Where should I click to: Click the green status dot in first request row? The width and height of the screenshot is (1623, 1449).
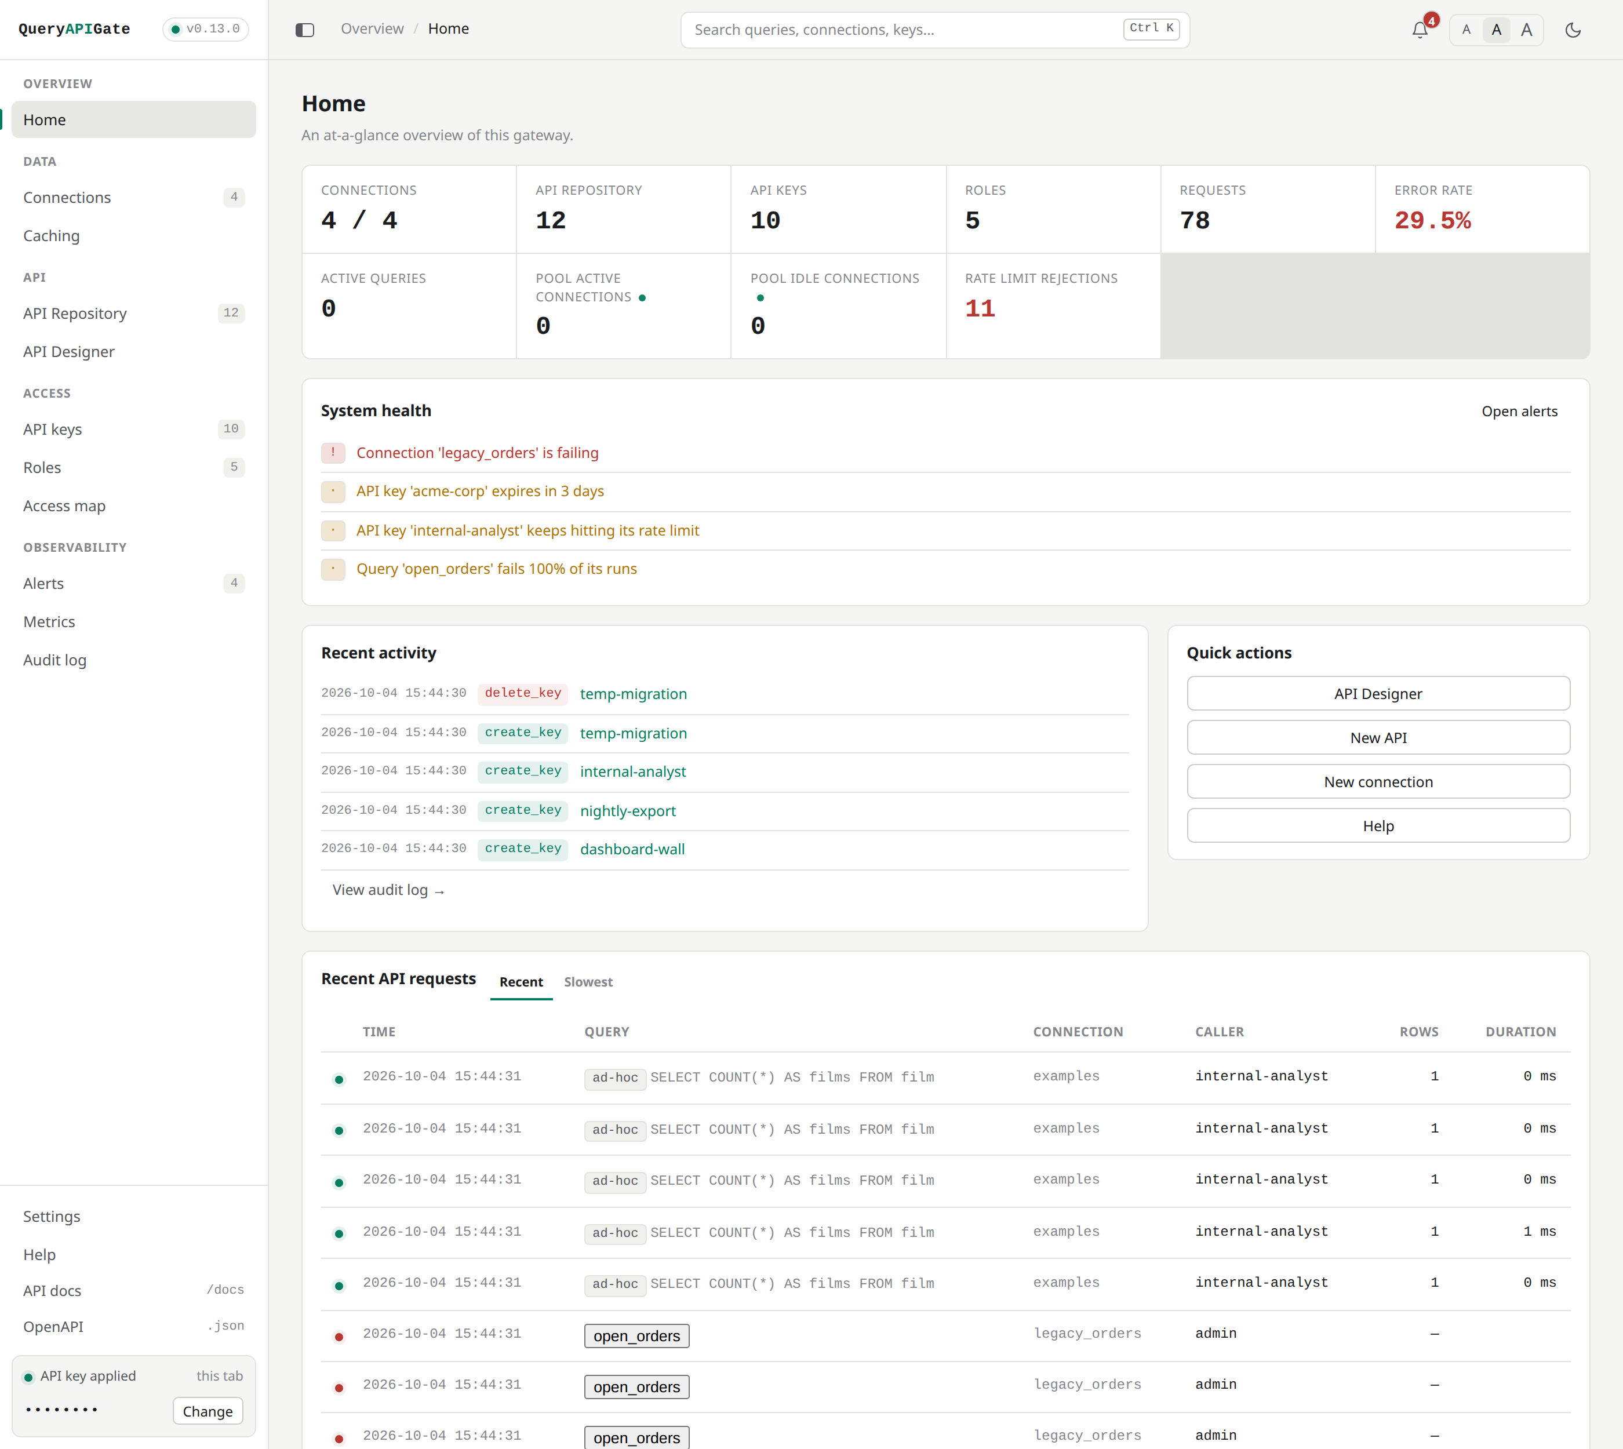pyautogui.click(x=339, y=1080)
